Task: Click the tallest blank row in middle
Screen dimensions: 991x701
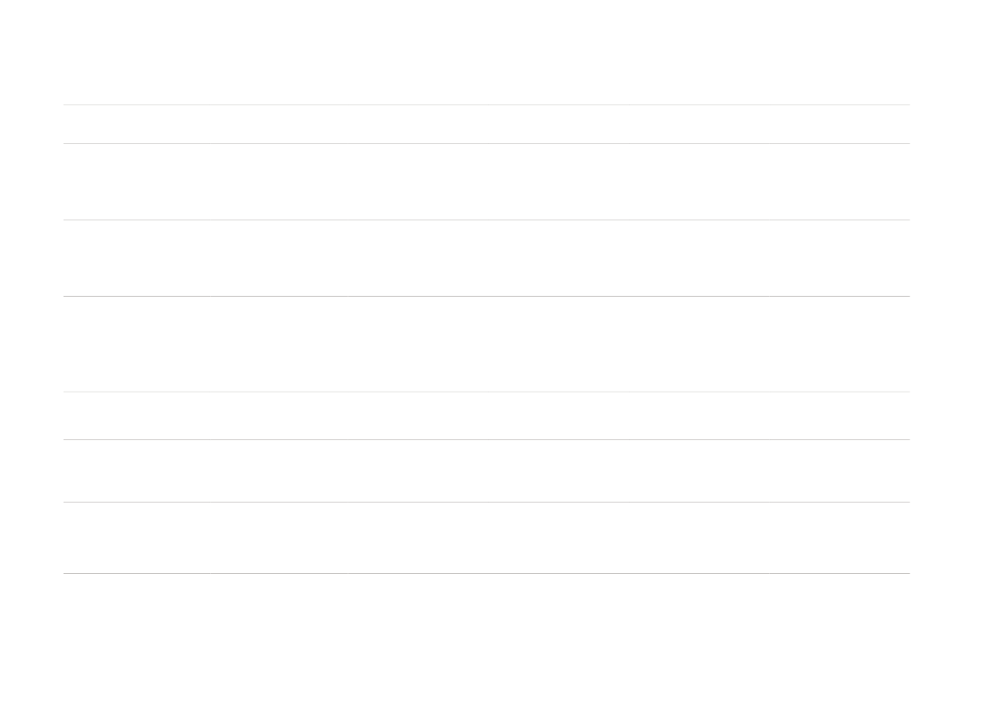Action: click(x=486, y=344)
